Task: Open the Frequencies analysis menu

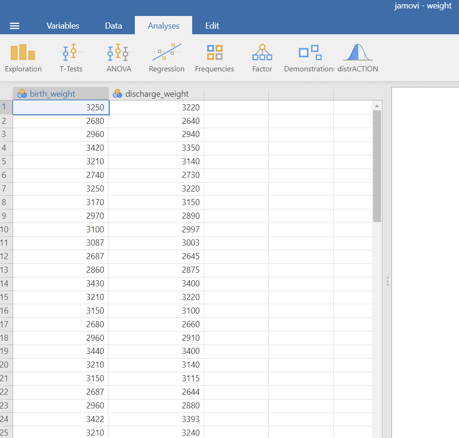Action: [214, 58]
